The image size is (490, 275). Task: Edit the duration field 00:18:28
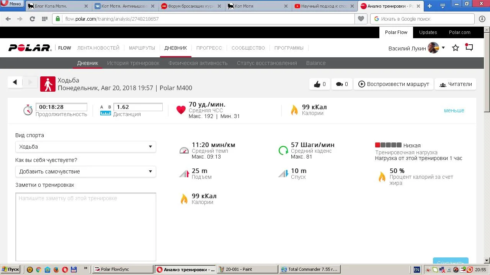(x=61, y=107)
